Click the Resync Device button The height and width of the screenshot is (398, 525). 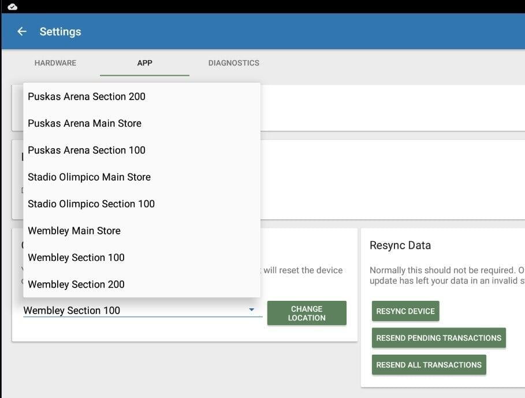(405, 311)
